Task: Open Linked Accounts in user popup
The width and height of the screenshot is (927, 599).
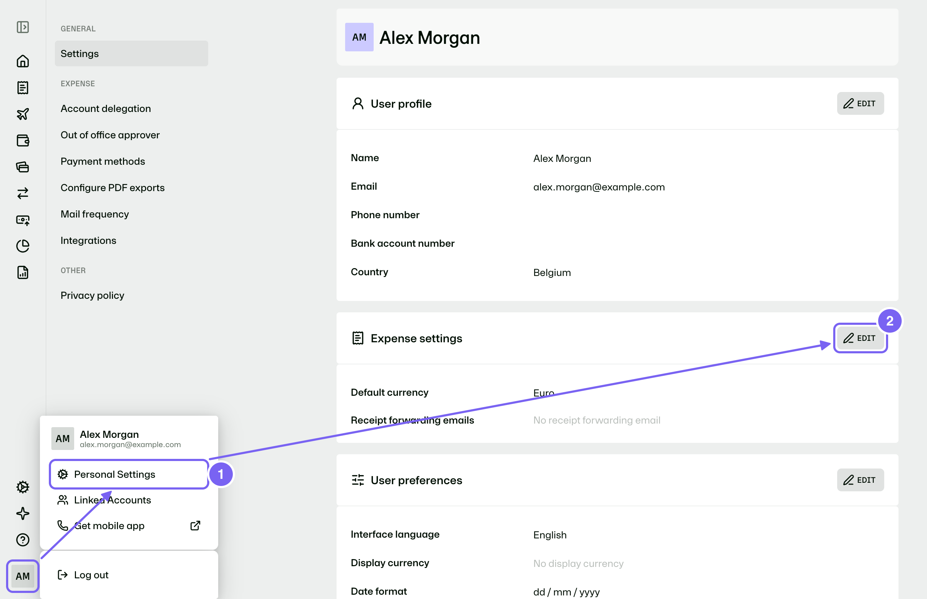Action: 129,500
